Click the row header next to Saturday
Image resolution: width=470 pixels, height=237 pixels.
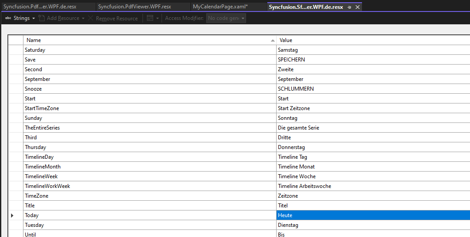click(15, 50)
